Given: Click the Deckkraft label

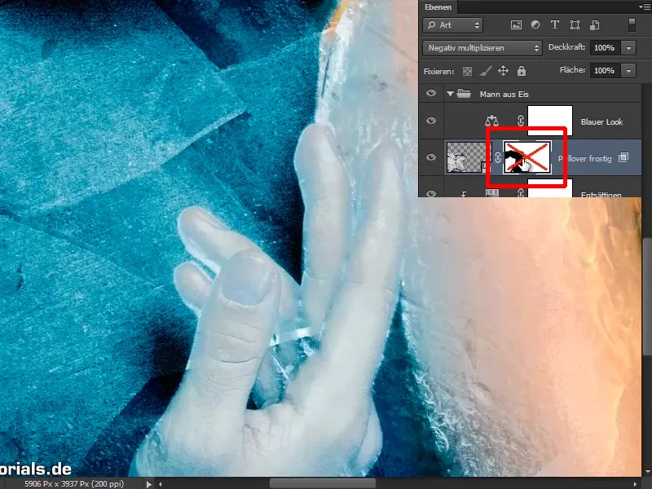Looking at the screenshot, I should (x=566, y=47).
